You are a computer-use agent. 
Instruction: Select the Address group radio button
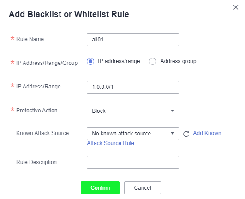pos(153,61)
